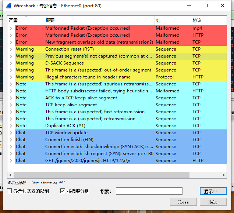Click the horizontal scrollbar left arrow
Screen dimensions: 234x213
[x=10, y=175]
